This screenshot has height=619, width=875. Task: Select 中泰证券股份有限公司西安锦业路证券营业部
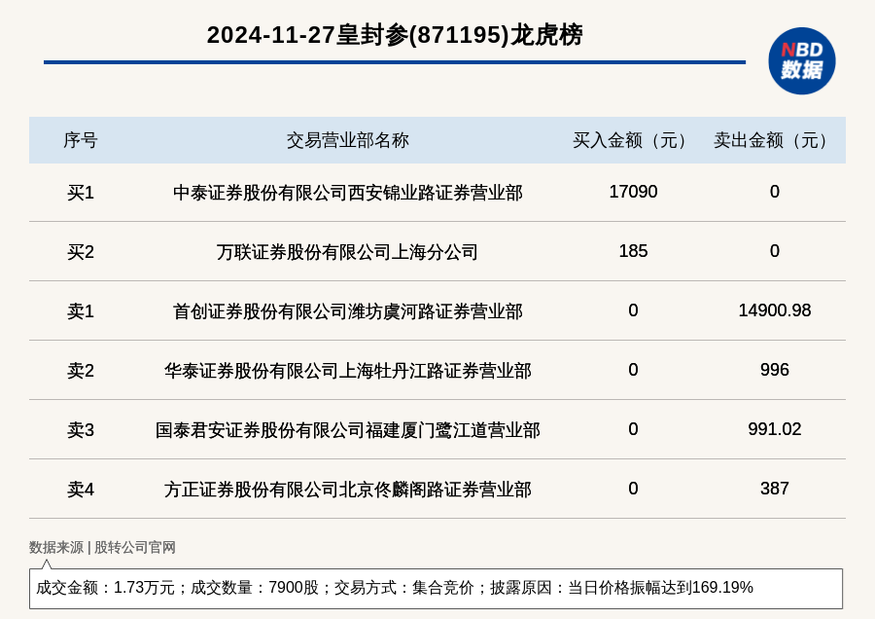tap(348, 193)
